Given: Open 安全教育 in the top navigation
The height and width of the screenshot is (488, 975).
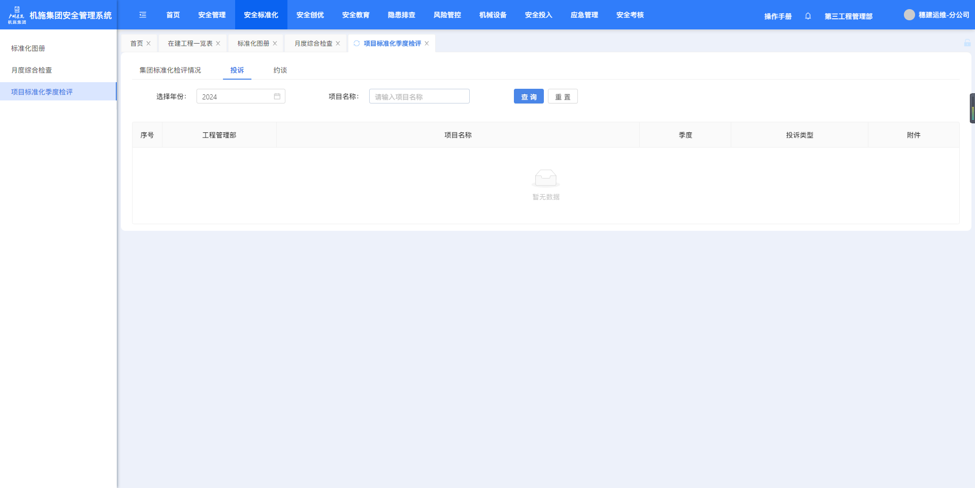Looking at the screenshot, I should [355, 15].
